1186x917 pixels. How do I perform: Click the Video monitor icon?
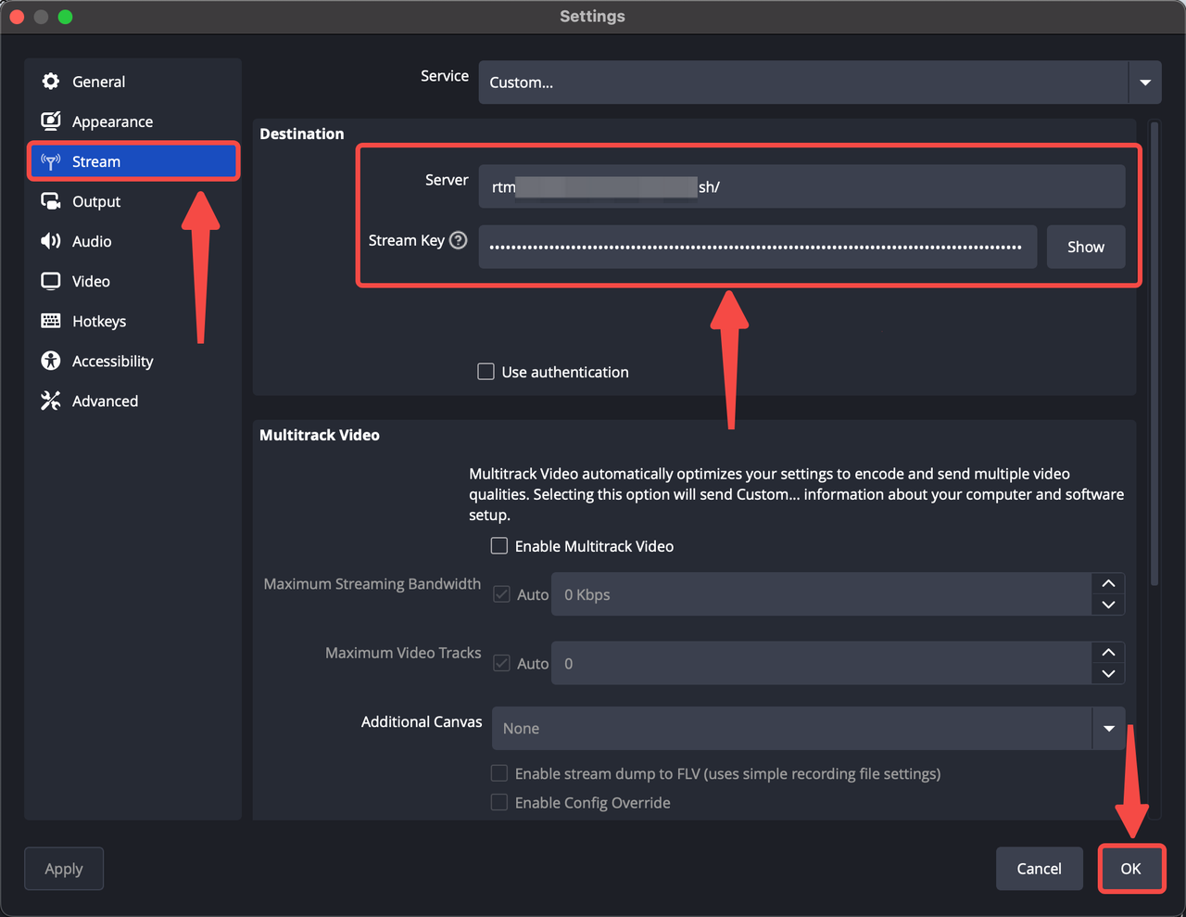click(x=51, y=281)
